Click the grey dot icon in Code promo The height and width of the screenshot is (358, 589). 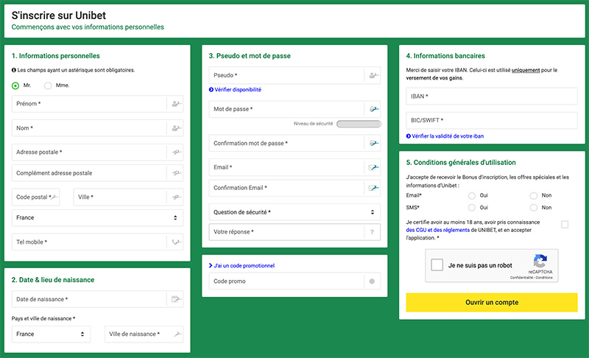372,281
